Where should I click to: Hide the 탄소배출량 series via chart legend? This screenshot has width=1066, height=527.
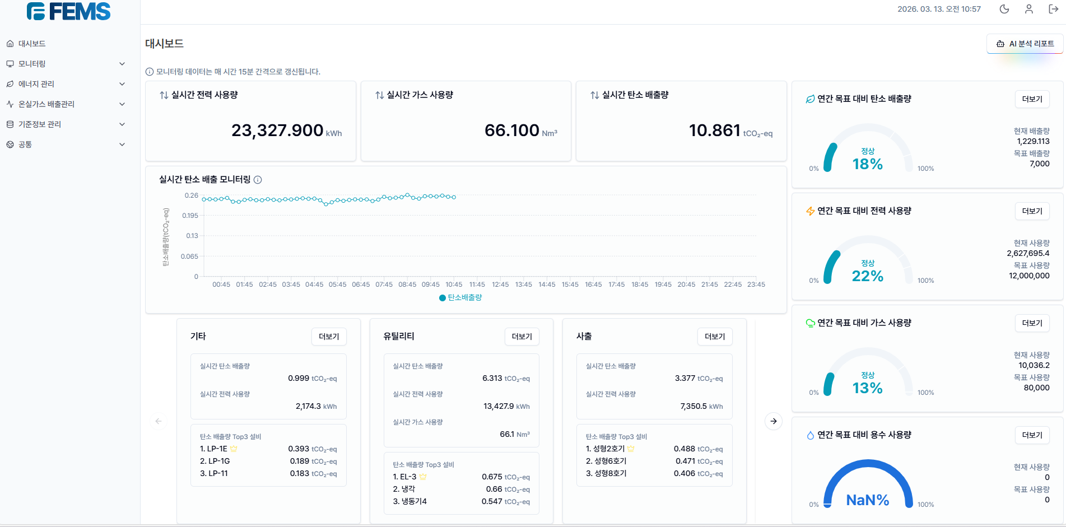click(460, 297)
